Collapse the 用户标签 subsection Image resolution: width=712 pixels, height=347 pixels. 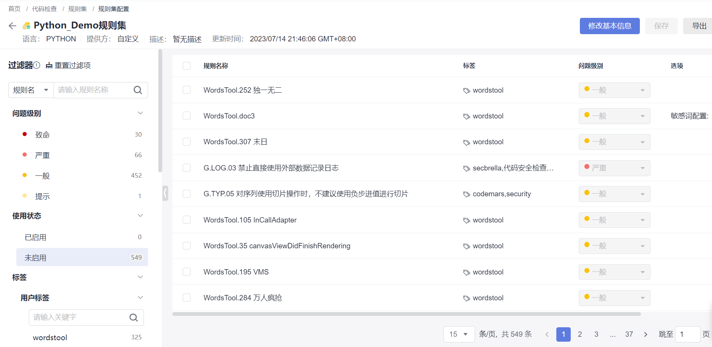tap(140, 298)
